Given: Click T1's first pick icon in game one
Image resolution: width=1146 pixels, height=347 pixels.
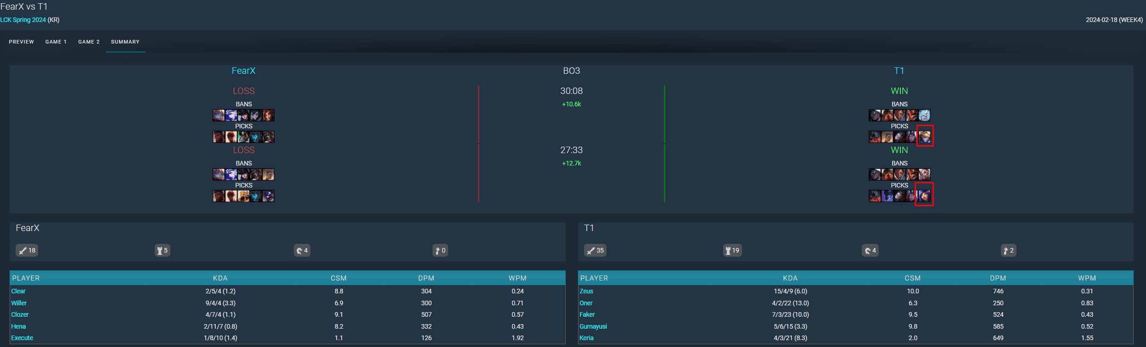Looking at the screenshot, I should tap(875, 137).
